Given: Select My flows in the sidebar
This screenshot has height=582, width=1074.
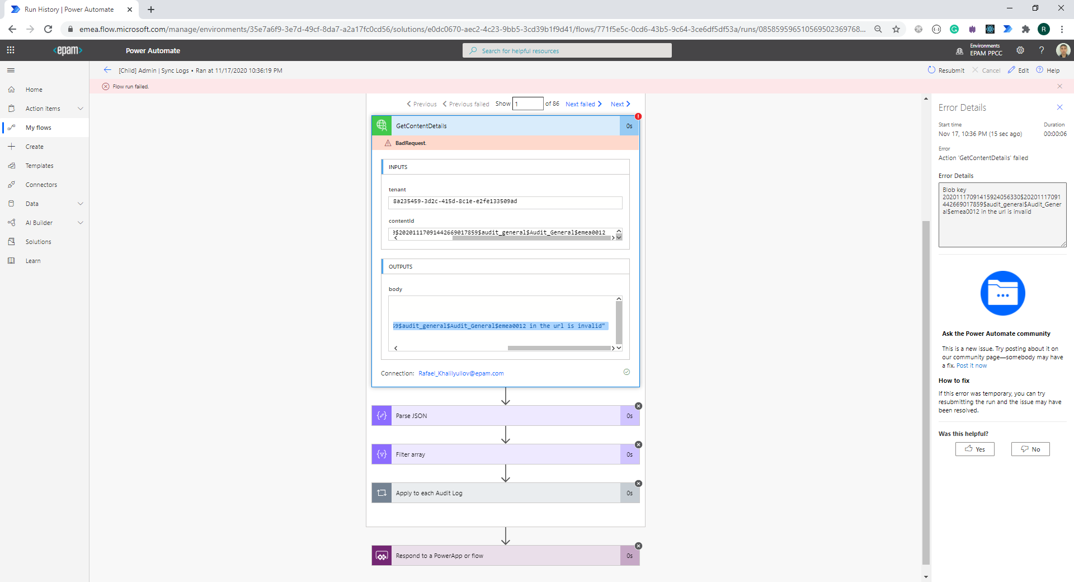Looking at the screenshot, I should [38, 127].
